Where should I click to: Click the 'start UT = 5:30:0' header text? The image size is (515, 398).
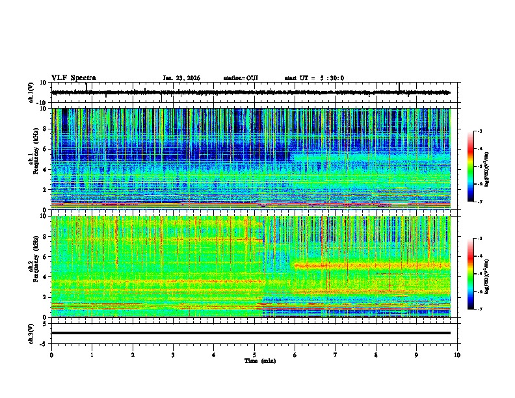pyautogui.click(x=314, y=78)
